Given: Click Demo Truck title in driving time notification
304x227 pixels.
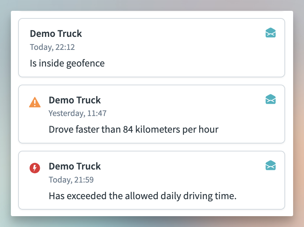Looking at the screenshot, I should click(x=75, y=166).
